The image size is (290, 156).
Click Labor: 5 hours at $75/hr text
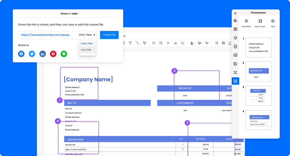pos(75,149)
